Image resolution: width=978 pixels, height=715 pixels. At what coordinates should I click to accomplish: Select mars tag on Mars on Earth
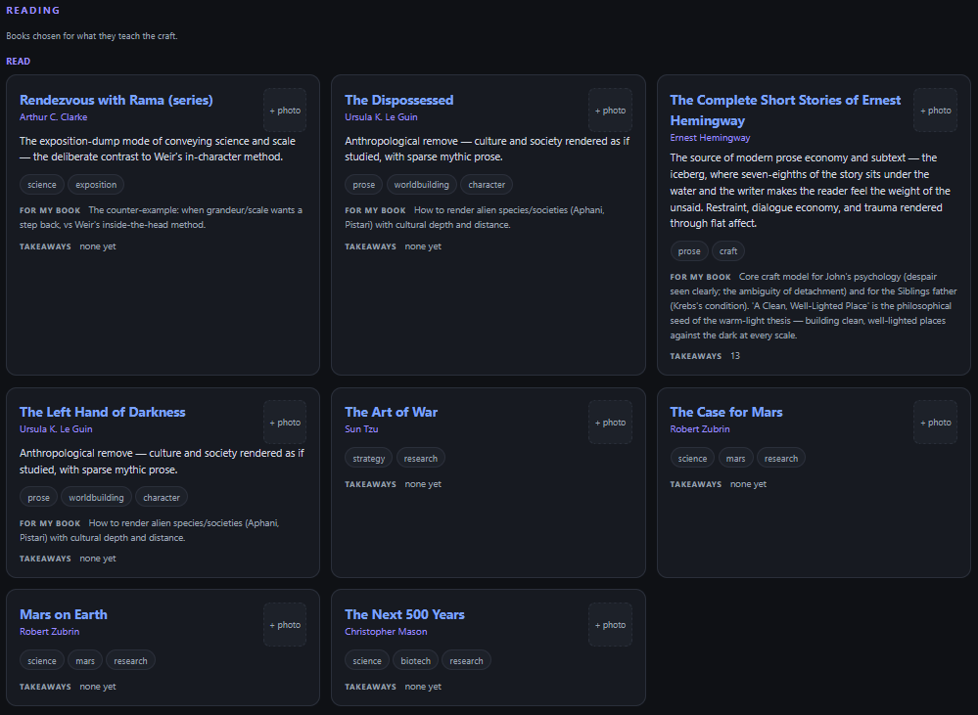point(85,661)
